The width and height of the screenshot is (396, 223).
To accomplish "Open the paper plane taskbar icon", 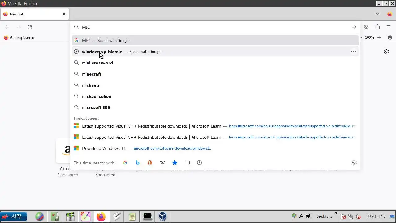I will coord(117,216).
